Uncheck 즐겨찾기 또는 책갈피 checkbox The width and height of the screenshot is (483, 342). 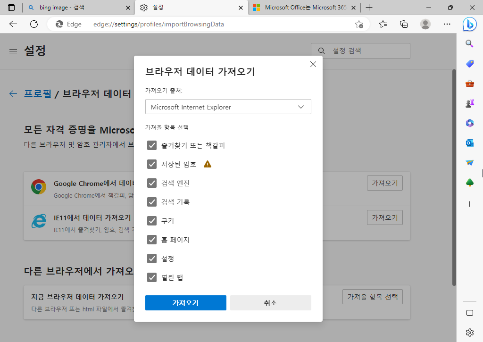coord(152,145)
